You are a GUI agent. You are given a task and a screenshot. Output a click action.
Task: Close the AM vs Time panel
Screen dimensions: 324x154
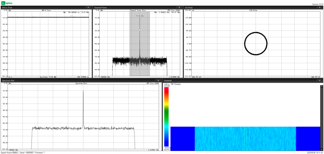(88, 8)
